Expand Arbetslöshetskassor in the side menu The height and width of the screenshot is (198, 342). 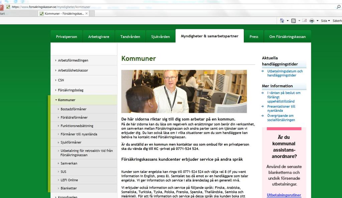click(x=84, y=71)
